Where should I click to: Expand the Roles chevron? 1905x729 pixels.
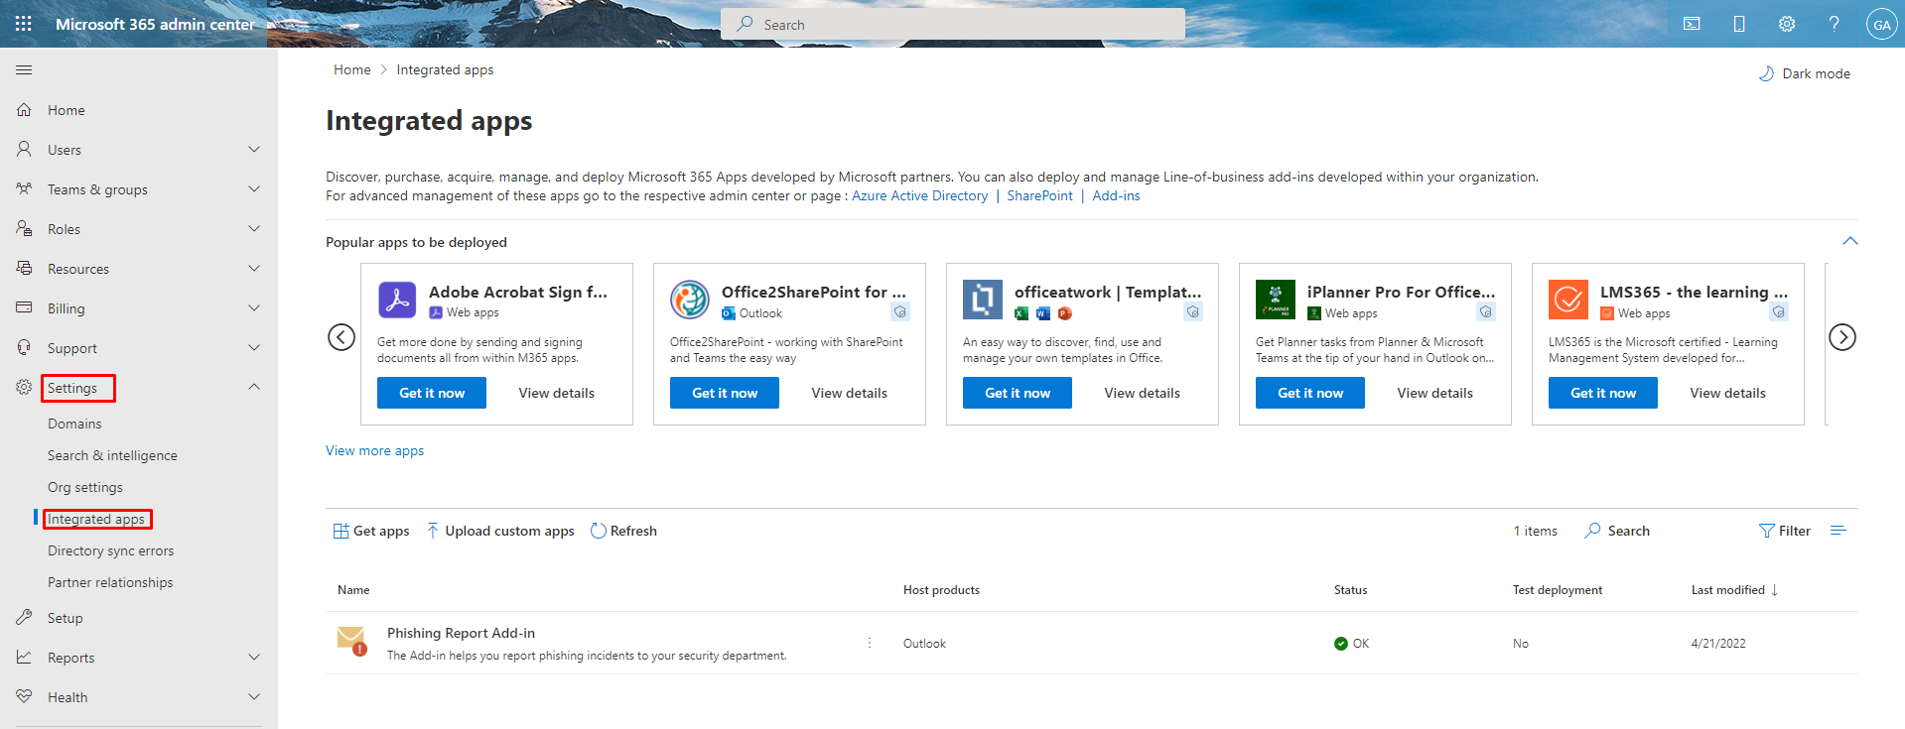point(254,229)
